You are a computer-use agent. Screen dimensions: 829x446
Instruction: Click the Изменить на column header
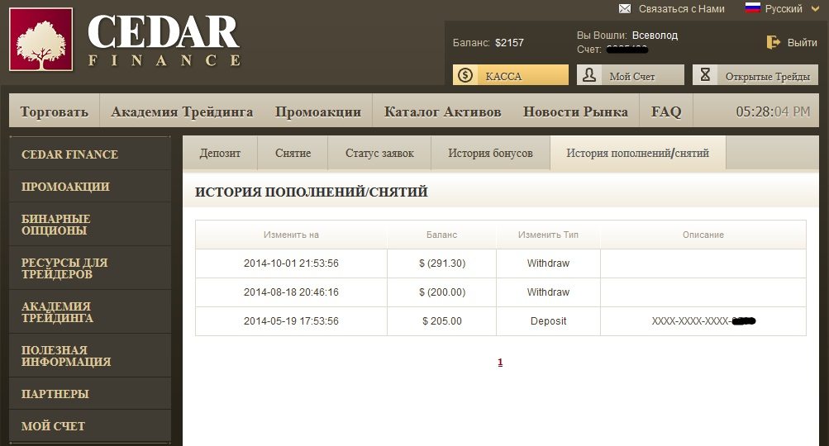pyautogui.click(x=291, y=235)
